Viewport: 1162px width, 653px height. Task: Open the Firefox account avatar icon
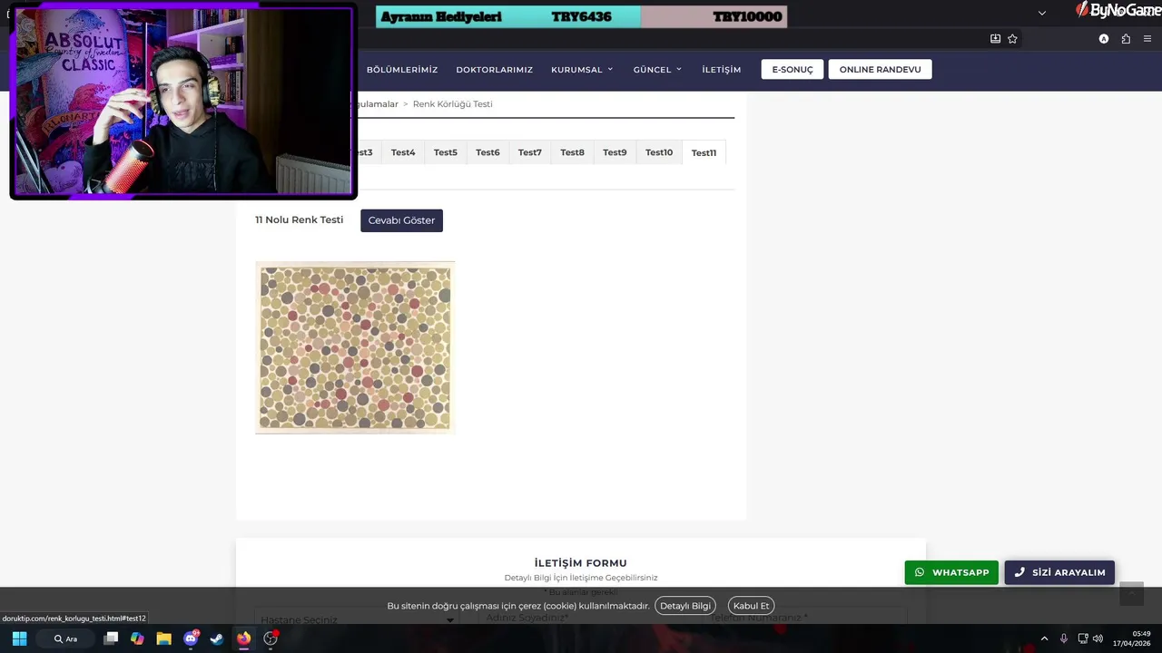1104,39
